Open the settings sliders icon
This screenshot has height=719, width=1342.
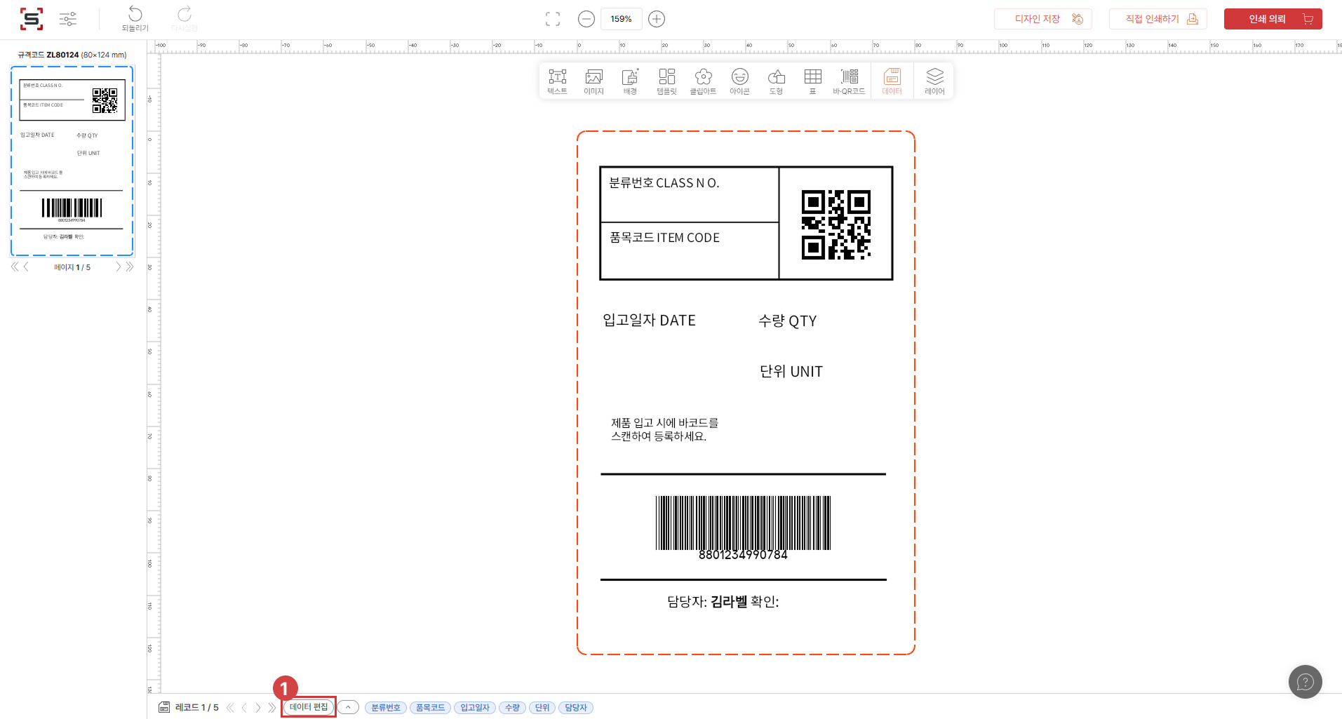coord(68,19)
